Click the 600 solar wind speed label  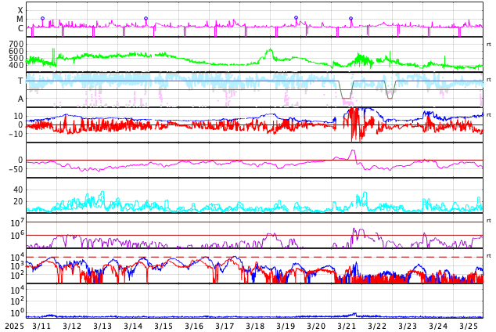(16, 51)
